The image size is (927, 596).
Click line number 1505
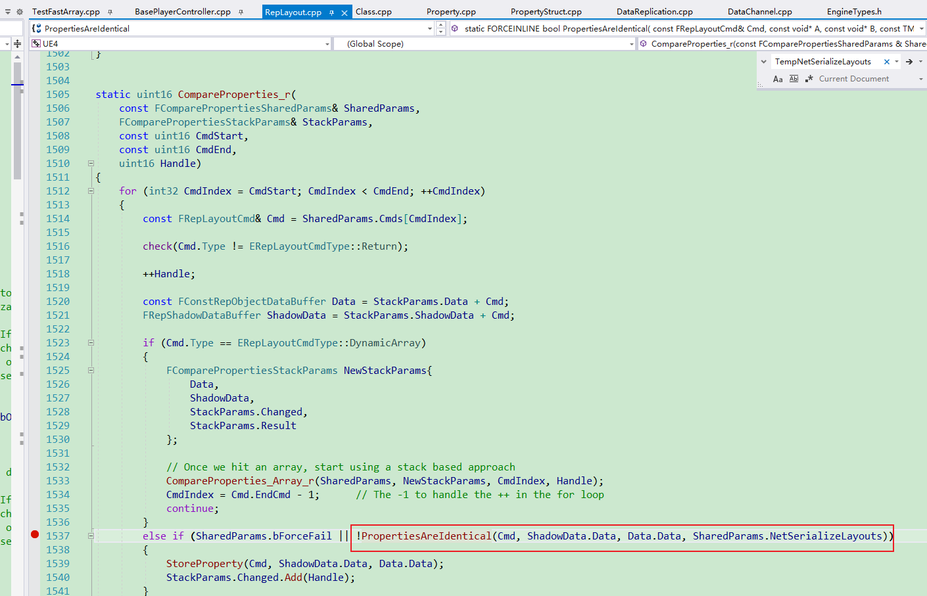tap(58, 95)
